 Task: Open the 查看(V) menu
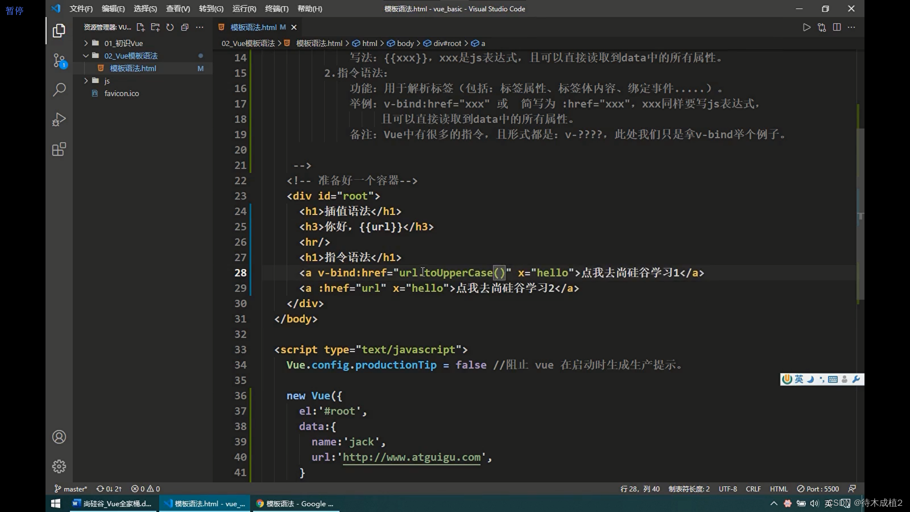[x=178, y=9]
